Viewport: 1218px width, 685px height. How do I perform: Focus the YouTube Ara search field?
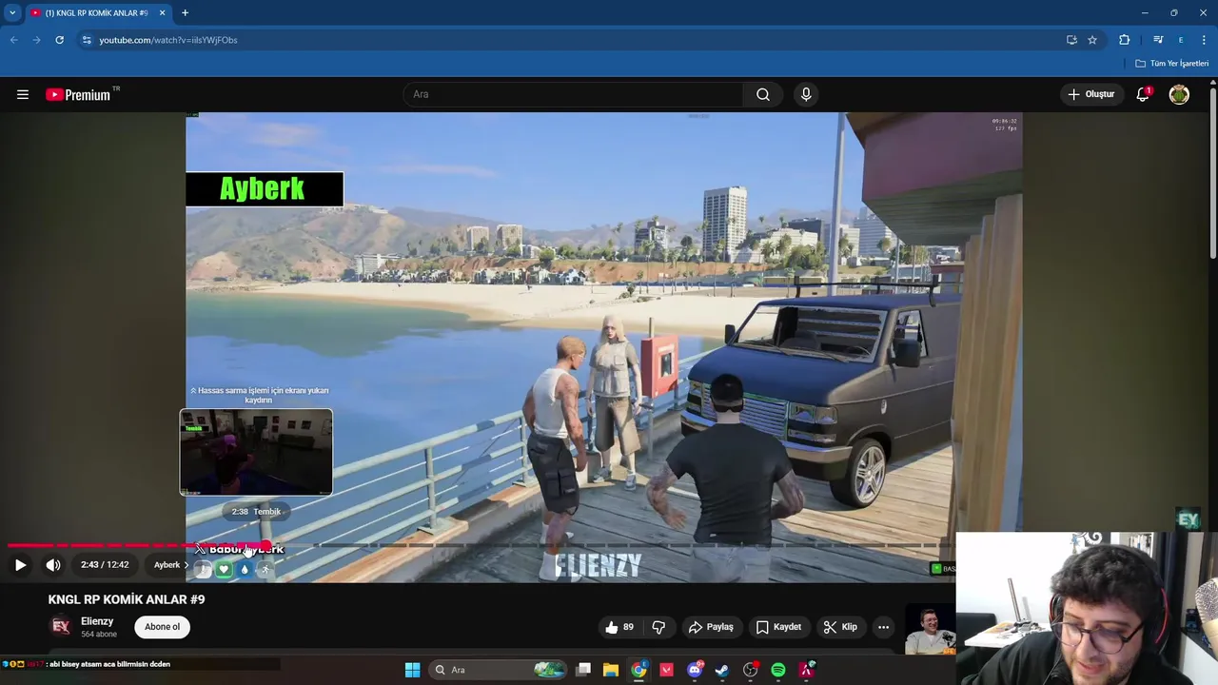(573, 94)
